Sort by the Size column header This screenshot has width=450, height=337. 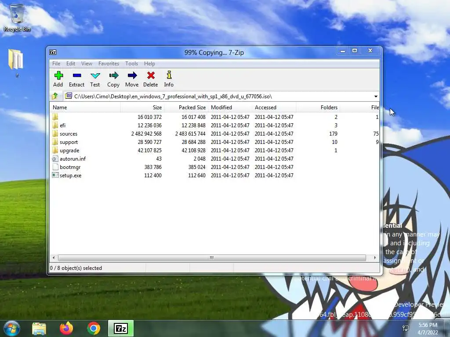click(x=142, y=108)
